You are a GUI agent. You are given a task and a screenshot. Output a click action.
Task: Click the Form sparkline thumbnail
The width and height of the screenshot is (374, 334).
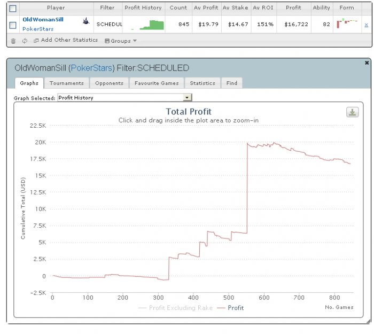[x=347, y=23]
